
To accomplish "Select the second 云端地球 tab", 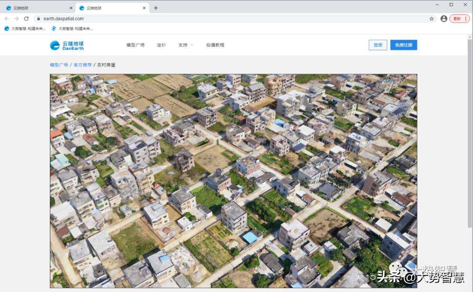I will point(112,8).
